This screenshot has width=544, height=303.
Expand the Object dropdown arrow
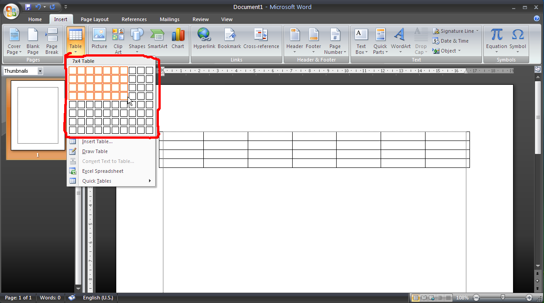click(x=459, y=51)
